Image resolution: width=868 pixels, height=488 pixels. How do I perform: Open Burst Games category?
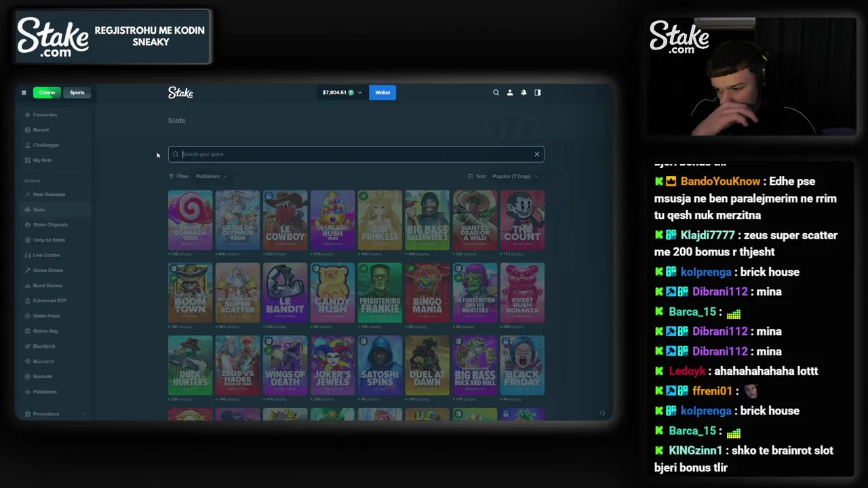click(x=43, y=285)
